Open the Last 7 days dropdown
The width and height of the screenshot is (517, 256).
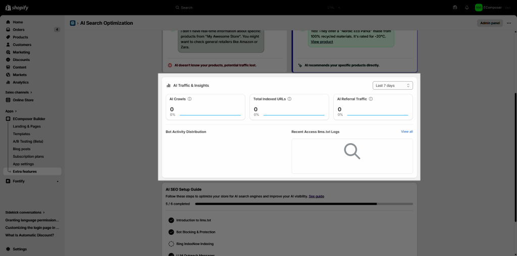(392, 86)
